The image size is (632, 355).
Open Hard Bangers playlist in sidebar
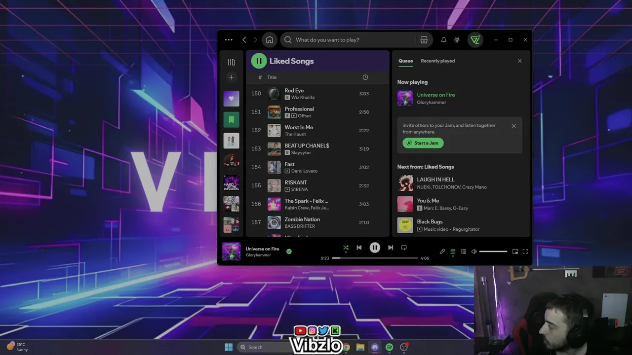(231, 183)
